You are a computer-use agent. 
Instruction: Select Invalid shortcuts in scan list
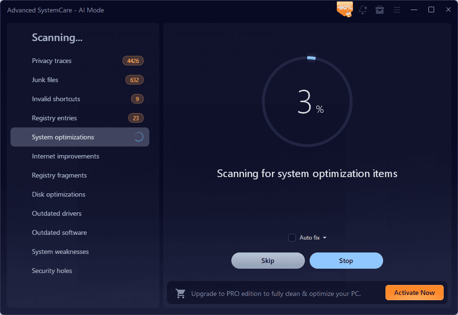click(80, 99)
